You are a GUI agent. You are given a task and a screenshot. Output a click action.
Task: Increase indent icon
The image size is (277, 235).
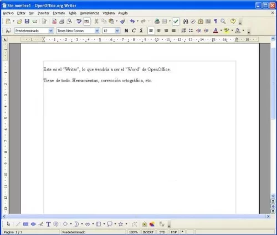point(206,31)
